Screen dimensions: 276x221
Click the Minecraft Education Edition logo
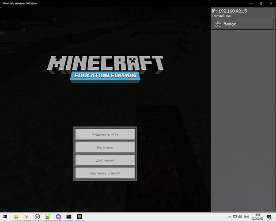[x=105, y=69]
